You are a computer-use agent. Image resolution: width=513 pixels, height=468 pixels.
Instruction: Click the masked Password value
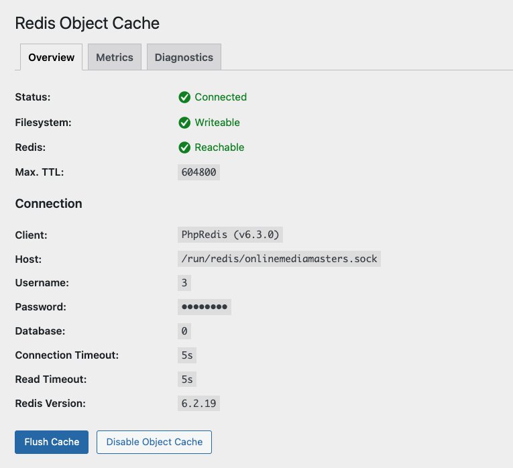click(x=205, y=307)
